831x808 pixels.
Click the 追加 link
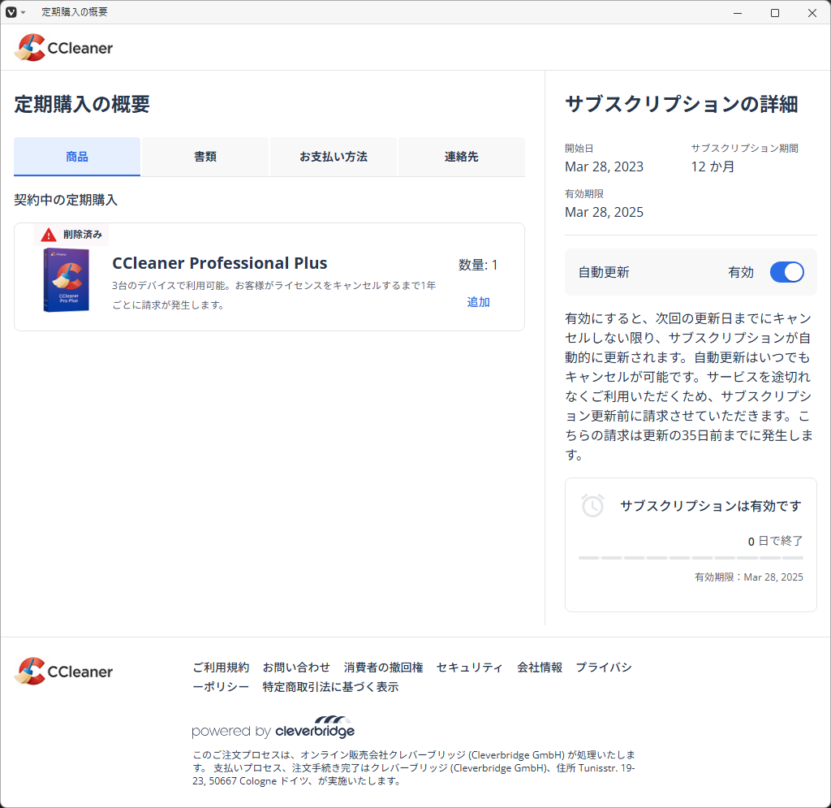click(x=478, y=302)
